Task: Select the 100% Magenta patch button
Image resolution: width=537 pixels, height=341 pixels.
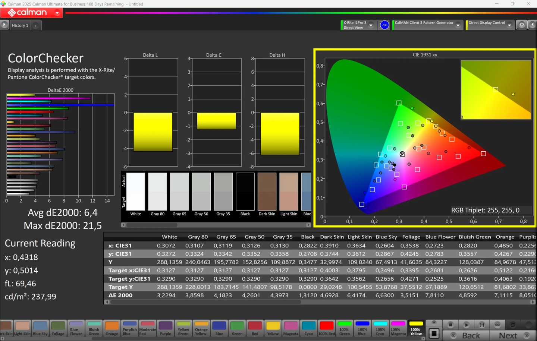Action: (398, 328)
